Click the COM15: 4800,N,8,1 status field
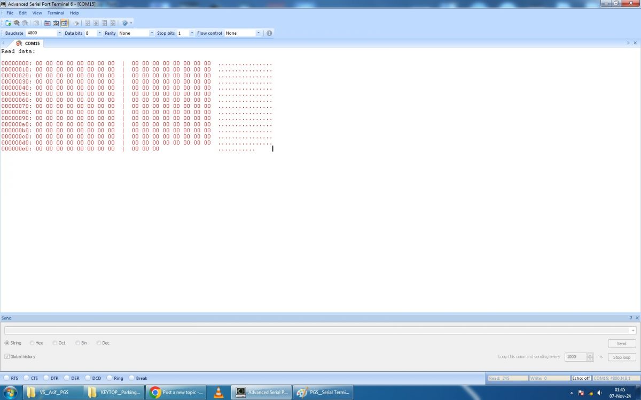The width and height of the screenshot is (641, 400). click(x=615, y=378)
